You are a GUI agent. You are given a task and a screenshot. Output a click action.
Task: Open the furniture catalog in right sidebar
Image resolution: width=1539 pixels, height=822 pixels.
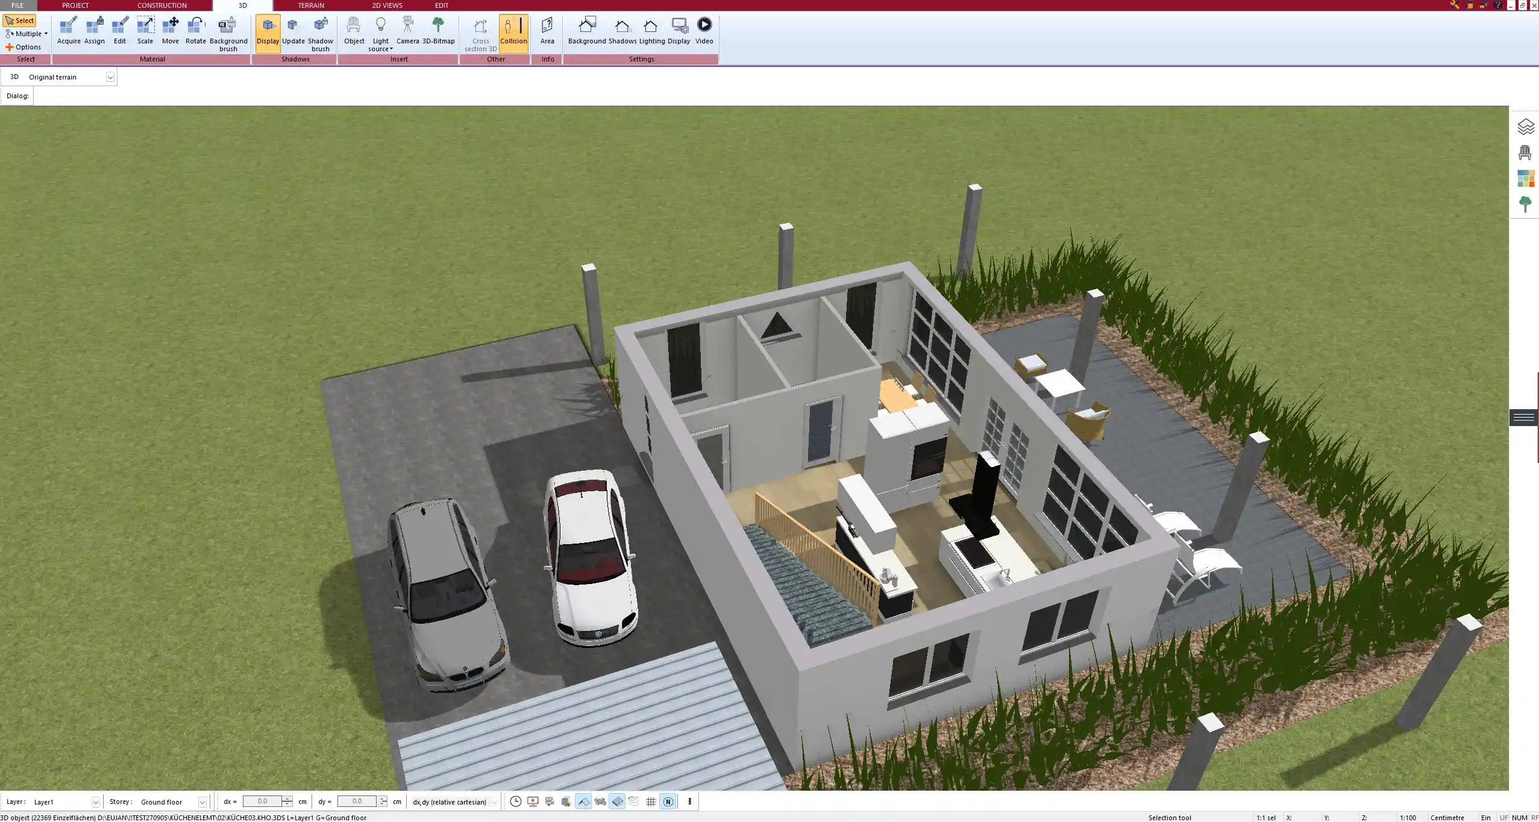pyautogui.click(x=1525, y=152)
